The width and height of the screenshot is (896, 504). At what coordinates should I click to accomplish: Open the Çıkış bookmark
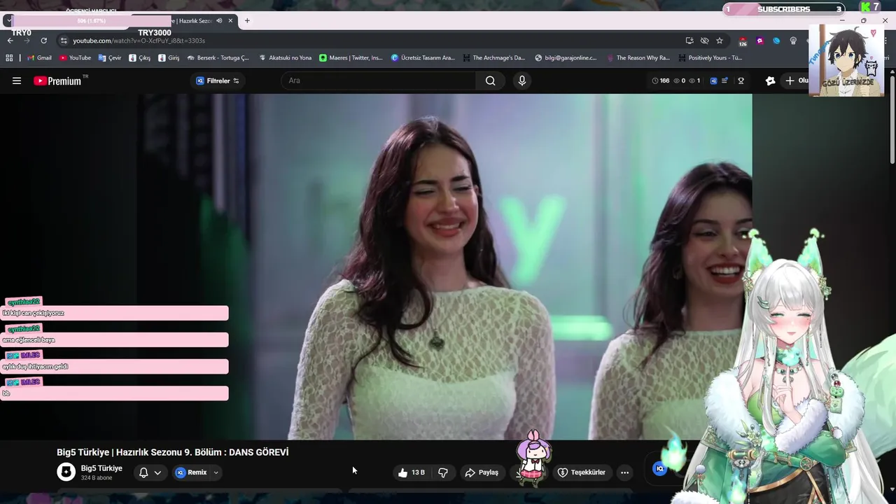click(x=140, y=58)
